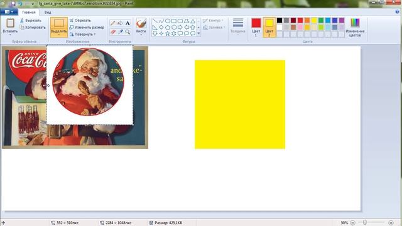Click the Вставить (Paste) clipboard icon

point(10,23)
